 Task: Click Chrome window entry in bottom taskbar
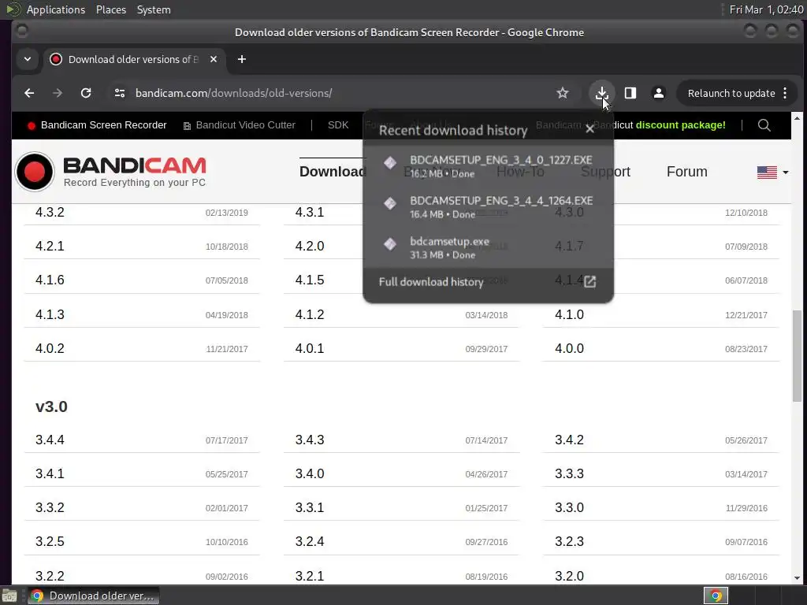point(93,596)
